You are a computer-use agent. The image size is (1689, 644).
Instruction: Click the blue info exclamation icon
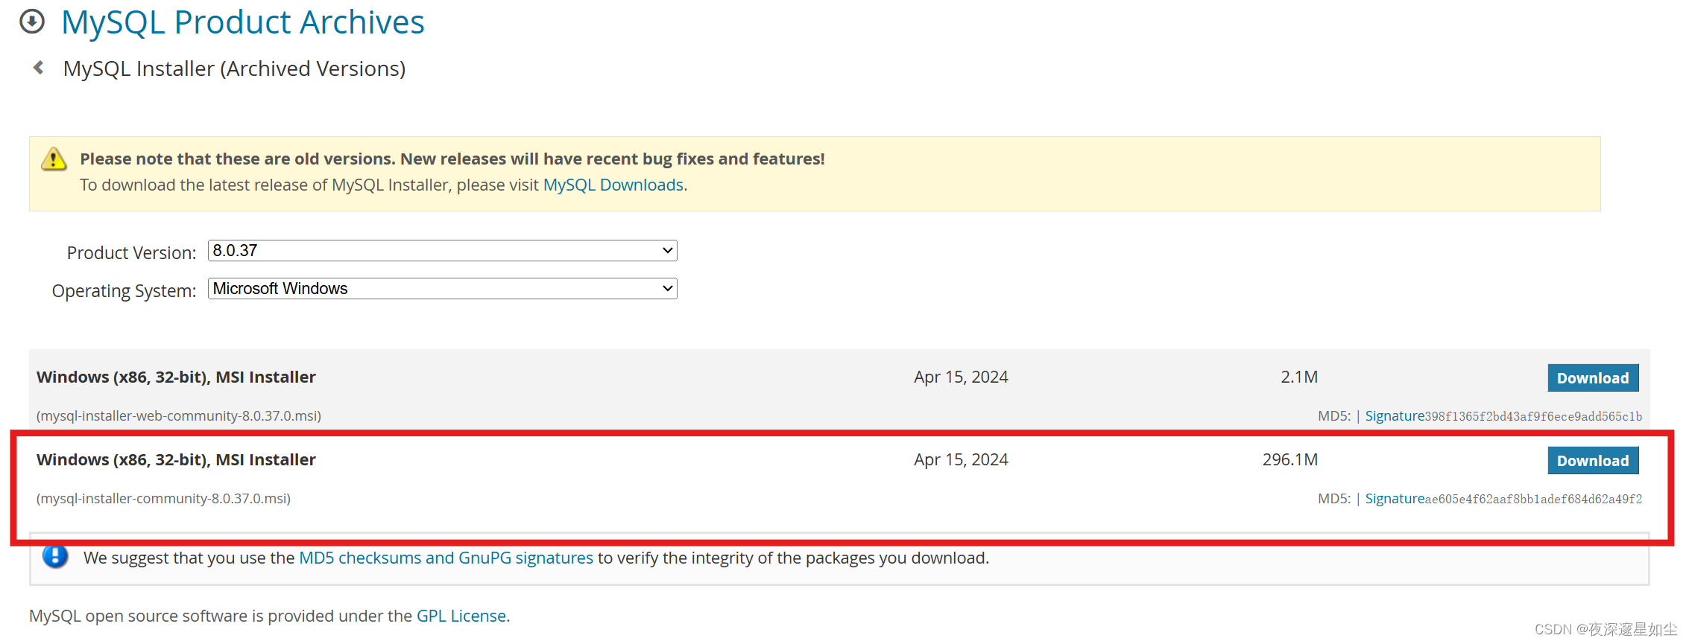(x=55, y=556)
